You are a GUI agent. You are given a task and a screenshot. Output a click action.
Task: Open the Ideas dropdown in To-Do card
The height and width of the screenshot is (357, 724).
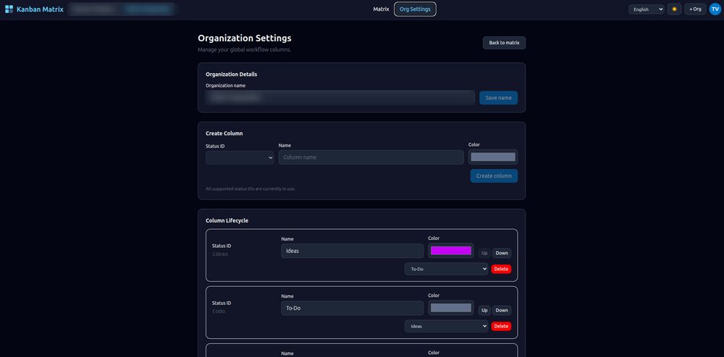tap(446, 326)
